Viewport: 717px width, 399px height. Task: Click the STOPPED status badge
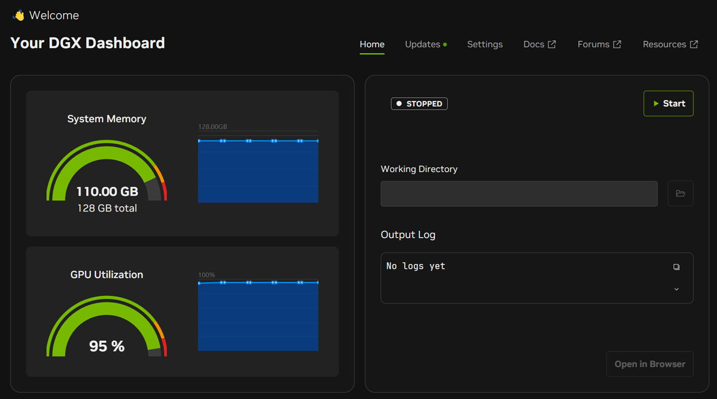419,103
